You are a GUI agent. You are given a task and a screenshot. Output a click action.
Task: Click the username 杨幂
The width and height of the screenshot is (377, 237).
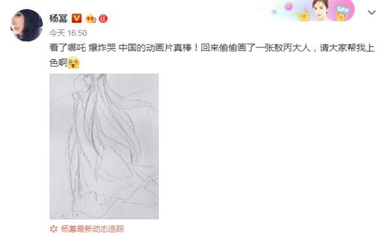pos(58,18)
